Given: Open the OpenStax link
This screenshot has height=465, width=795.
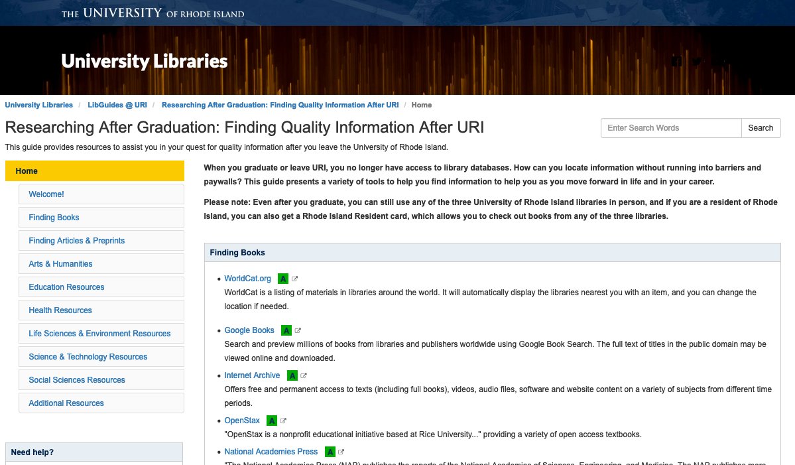Looking at the screenshot, I should [x=242, y=421].
